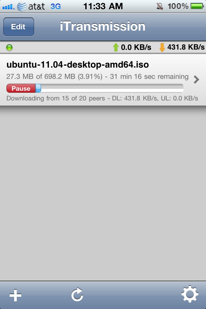This screenshot has width=206, height=309.
Task: Tap the green status indicator dot
Action: coord(9,48)
